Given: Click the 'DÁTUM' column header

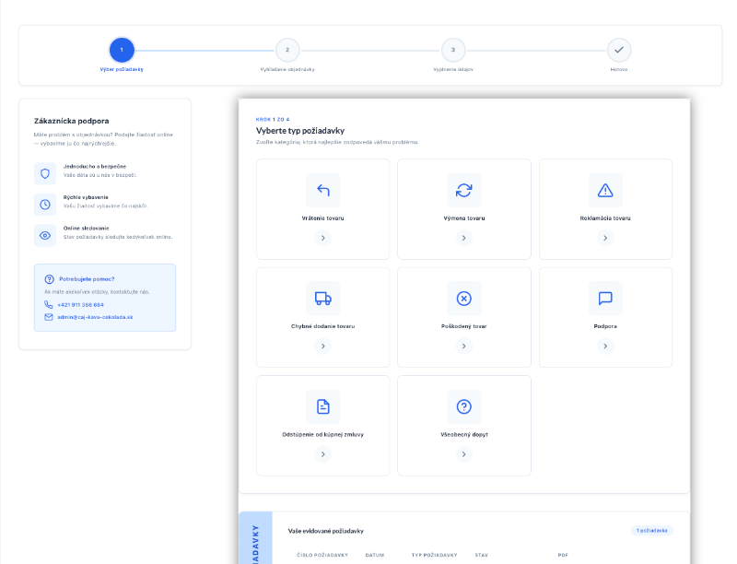Looking at the screenshot, I should coord(375,555).
